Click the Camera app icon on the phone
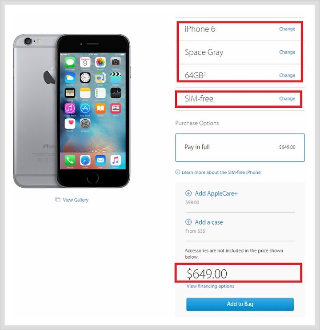 pos(116,62)
